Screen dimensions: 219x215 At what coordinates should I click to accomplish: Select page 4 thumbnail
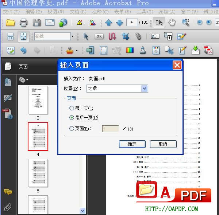pyautogui.click(x=38, y=137)
